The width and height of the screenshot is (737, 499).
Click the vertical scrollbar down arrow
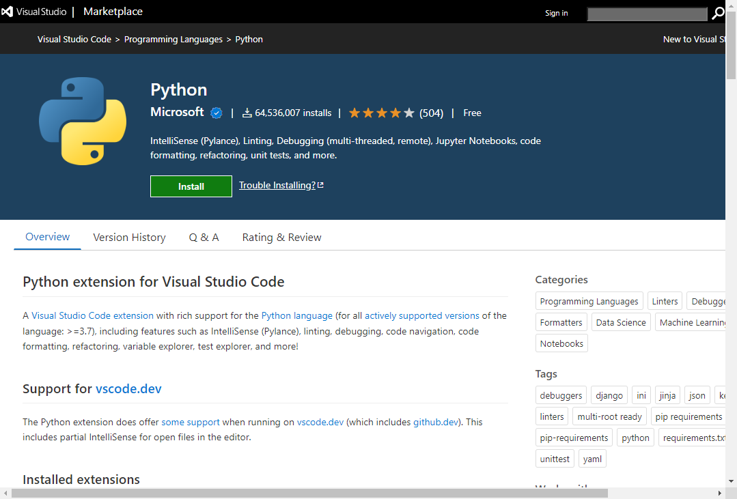pos(732,481)
